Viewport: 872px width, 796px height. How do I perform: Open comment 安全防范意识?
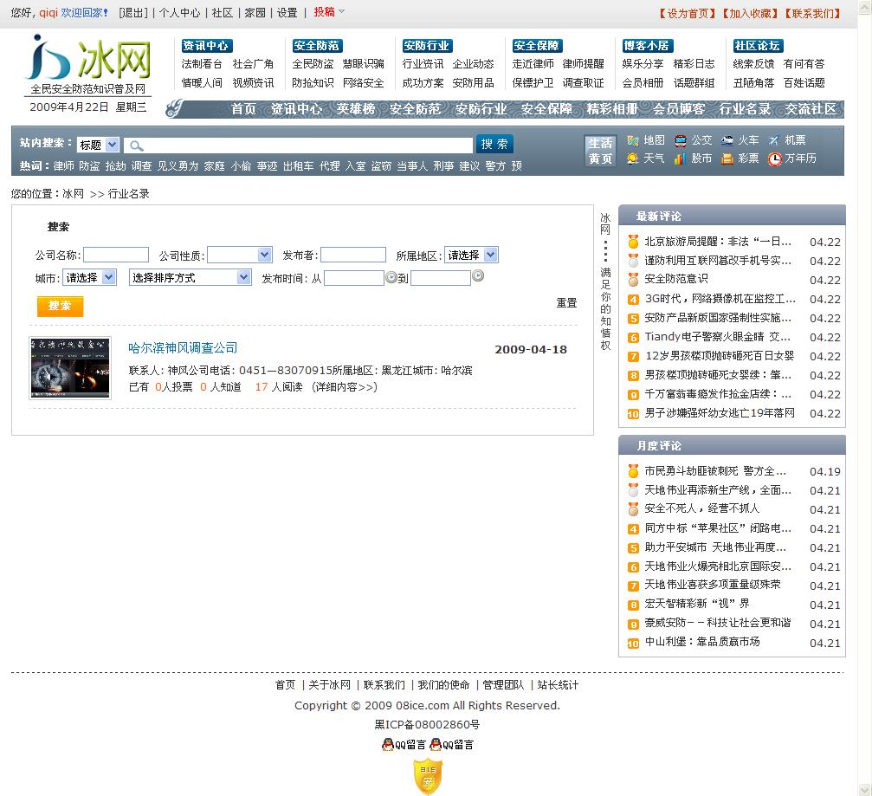(676, 279)
